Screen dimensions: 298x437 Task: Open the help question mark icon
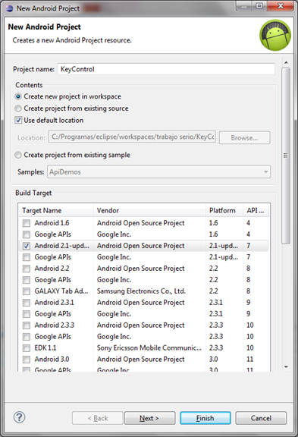click(x=19, y=417)
